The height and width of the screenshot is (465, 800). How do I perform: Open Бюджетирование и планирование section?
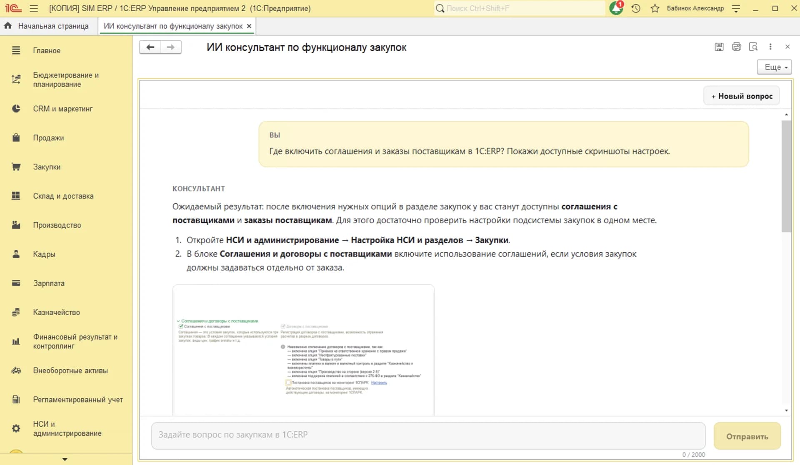pos(66,80)
